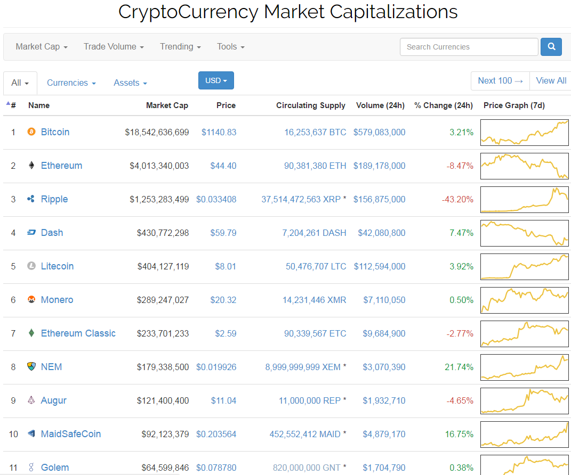Image resolution: width=571 pixels, height=475 pixels.
Task: Click Litecoin 7-day price graph
Action: (x=525, y=267)
